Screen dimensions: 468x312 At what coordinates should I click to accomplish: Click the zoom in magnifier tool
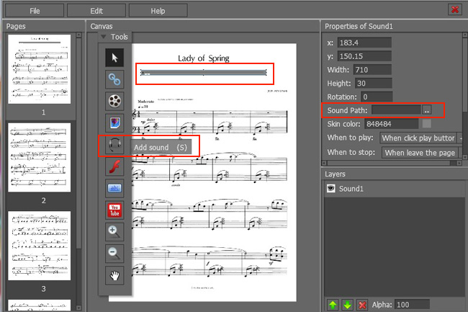(114, 232)
